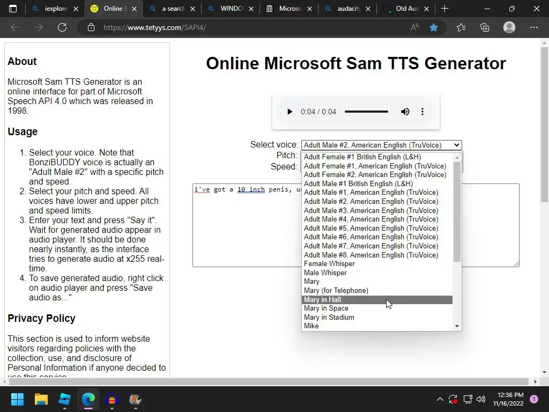Close the audacity tab

(368, 9)
